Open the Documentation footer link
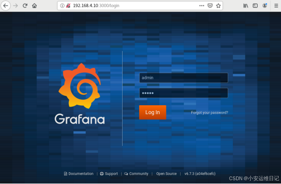This screenshot has height=184, width=281. [79, 174]
